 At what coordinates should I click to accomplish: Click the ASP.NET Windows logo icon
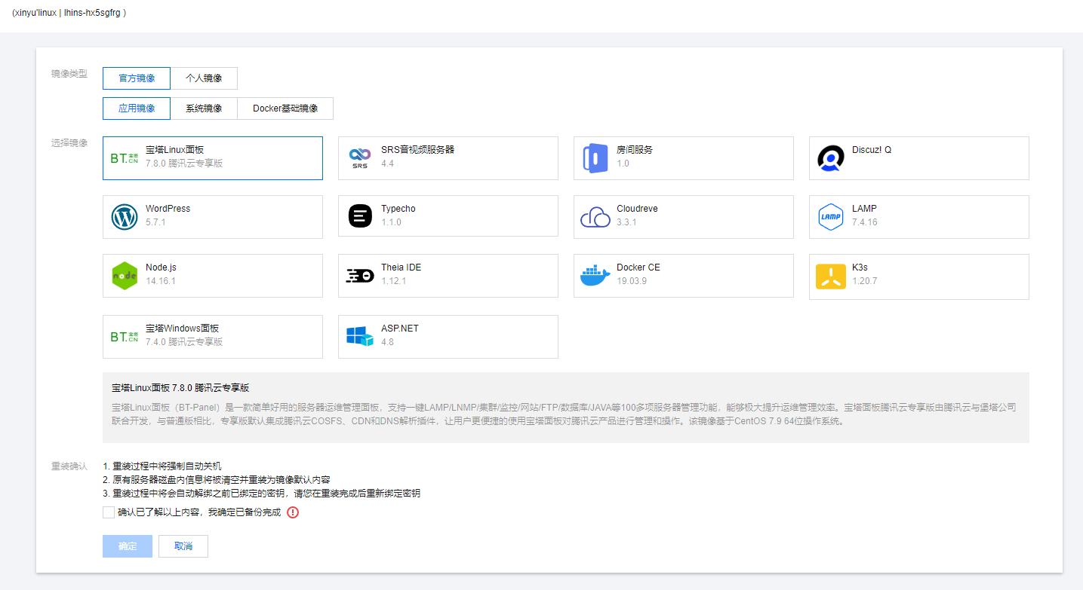click(360, 336)
